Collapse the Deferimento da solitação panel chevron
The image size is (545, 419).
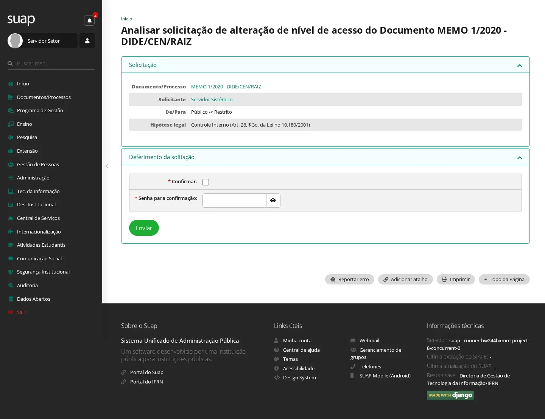[x=520, y=158]
